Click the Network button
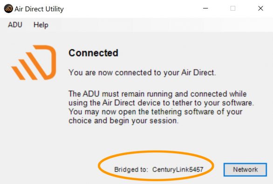The width and height of the screenshot is (273, 184). 245,170
